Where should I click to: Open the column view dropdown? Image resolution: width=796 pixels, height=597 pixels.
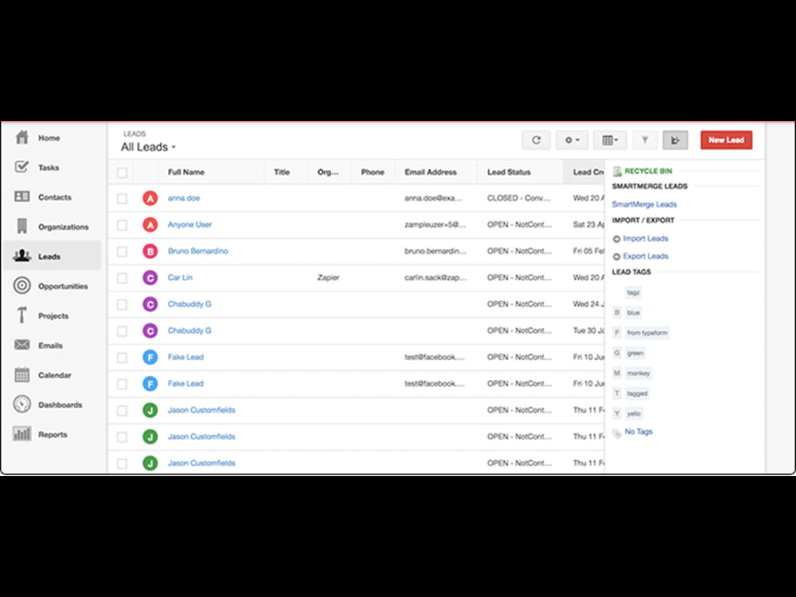click(610, 139)
